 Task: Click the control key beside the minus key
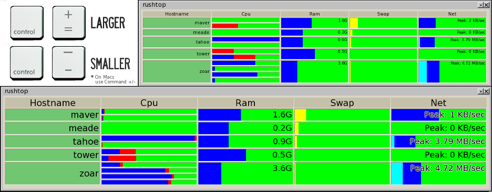[x=26, y=62]
